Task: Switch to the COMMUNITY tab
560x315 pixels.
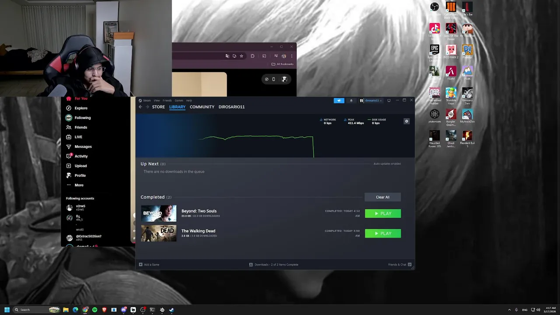Action: click(x=202, y=107)
